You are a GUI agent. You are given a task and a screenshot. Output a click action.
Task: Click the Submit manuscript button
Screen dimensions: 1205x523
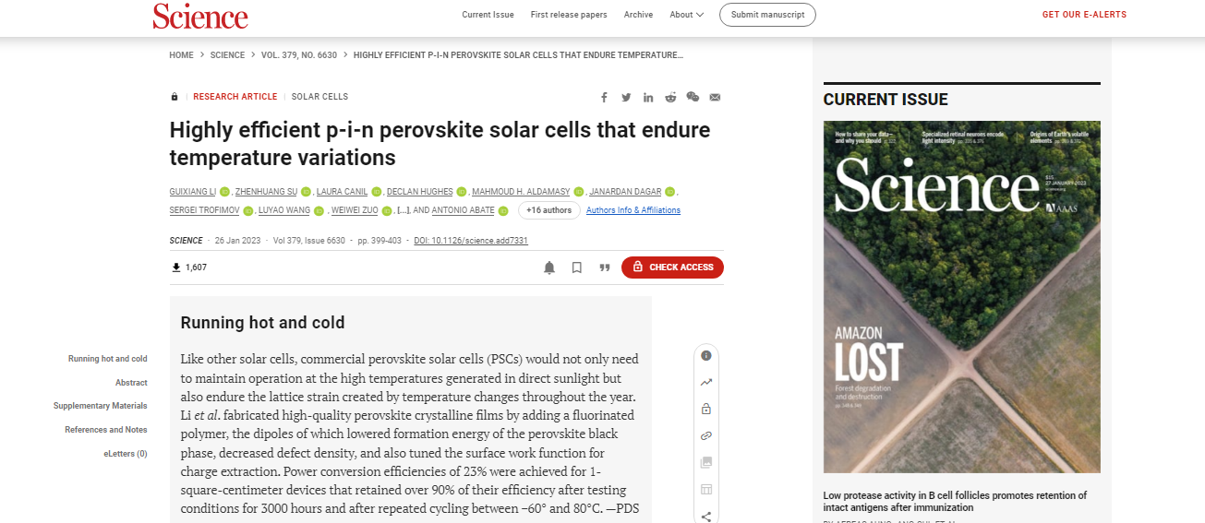pos(767,15)
